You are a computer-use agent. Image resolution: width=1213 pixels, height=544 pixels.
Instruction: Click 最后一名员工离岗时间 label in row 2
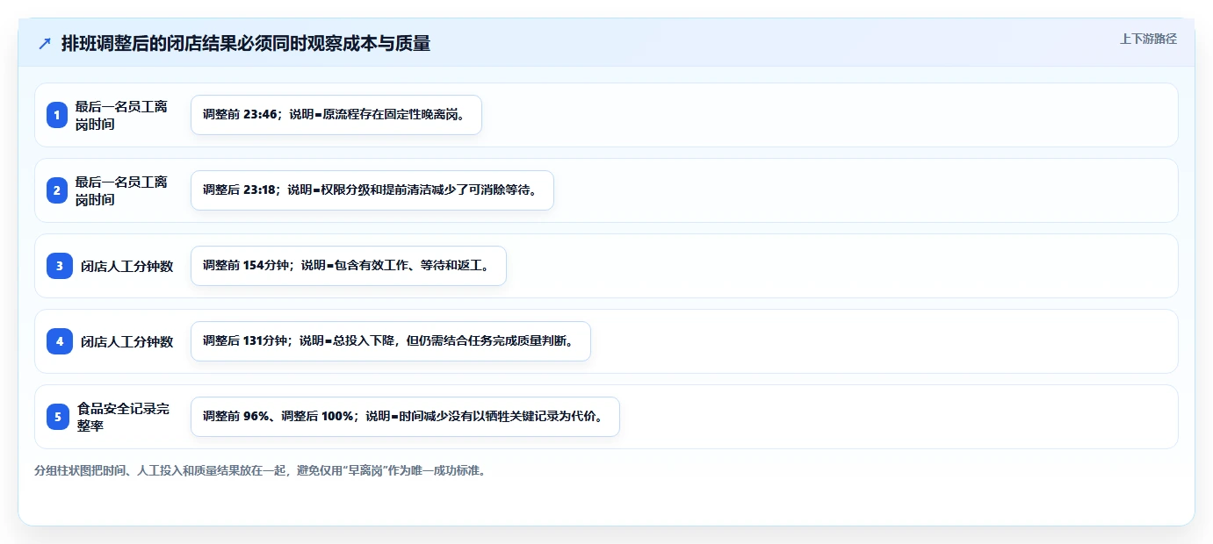pos(121,190)
